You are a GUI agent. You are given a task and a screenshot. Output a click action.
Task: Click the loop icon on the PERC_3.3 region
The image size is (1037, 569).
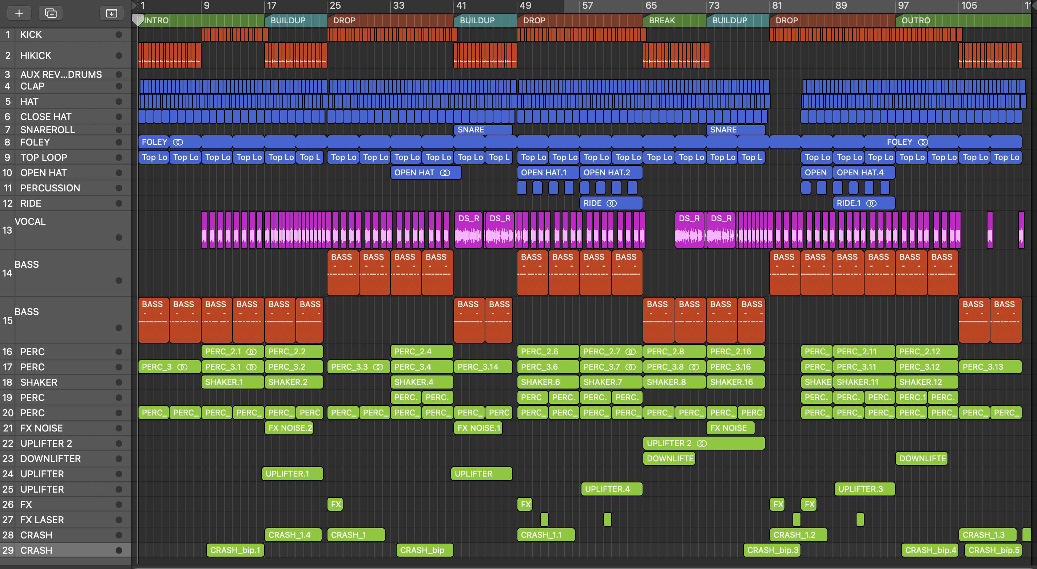click(378, 367)
